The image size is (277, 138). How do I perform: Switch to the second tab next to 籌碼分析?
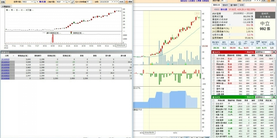tap(225, 5)
